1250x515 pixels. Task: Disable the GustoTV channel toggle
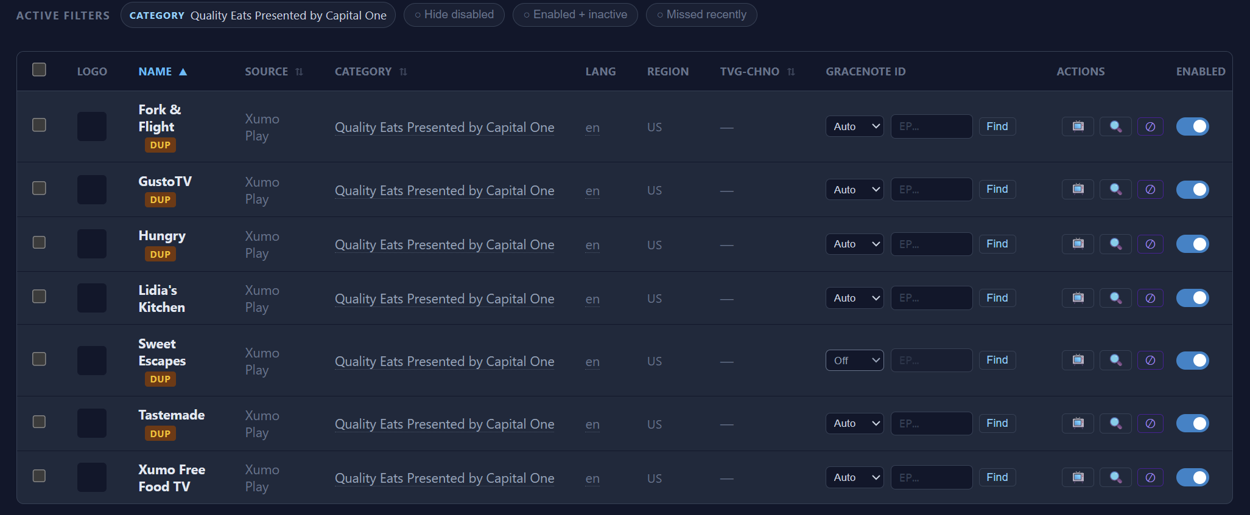click(x=1192, y=190)
